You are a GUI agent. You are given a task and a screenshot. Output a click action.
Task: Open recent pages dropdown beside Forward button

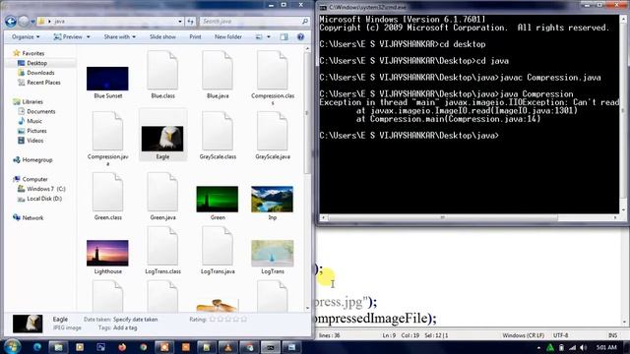tap(32, 22)
